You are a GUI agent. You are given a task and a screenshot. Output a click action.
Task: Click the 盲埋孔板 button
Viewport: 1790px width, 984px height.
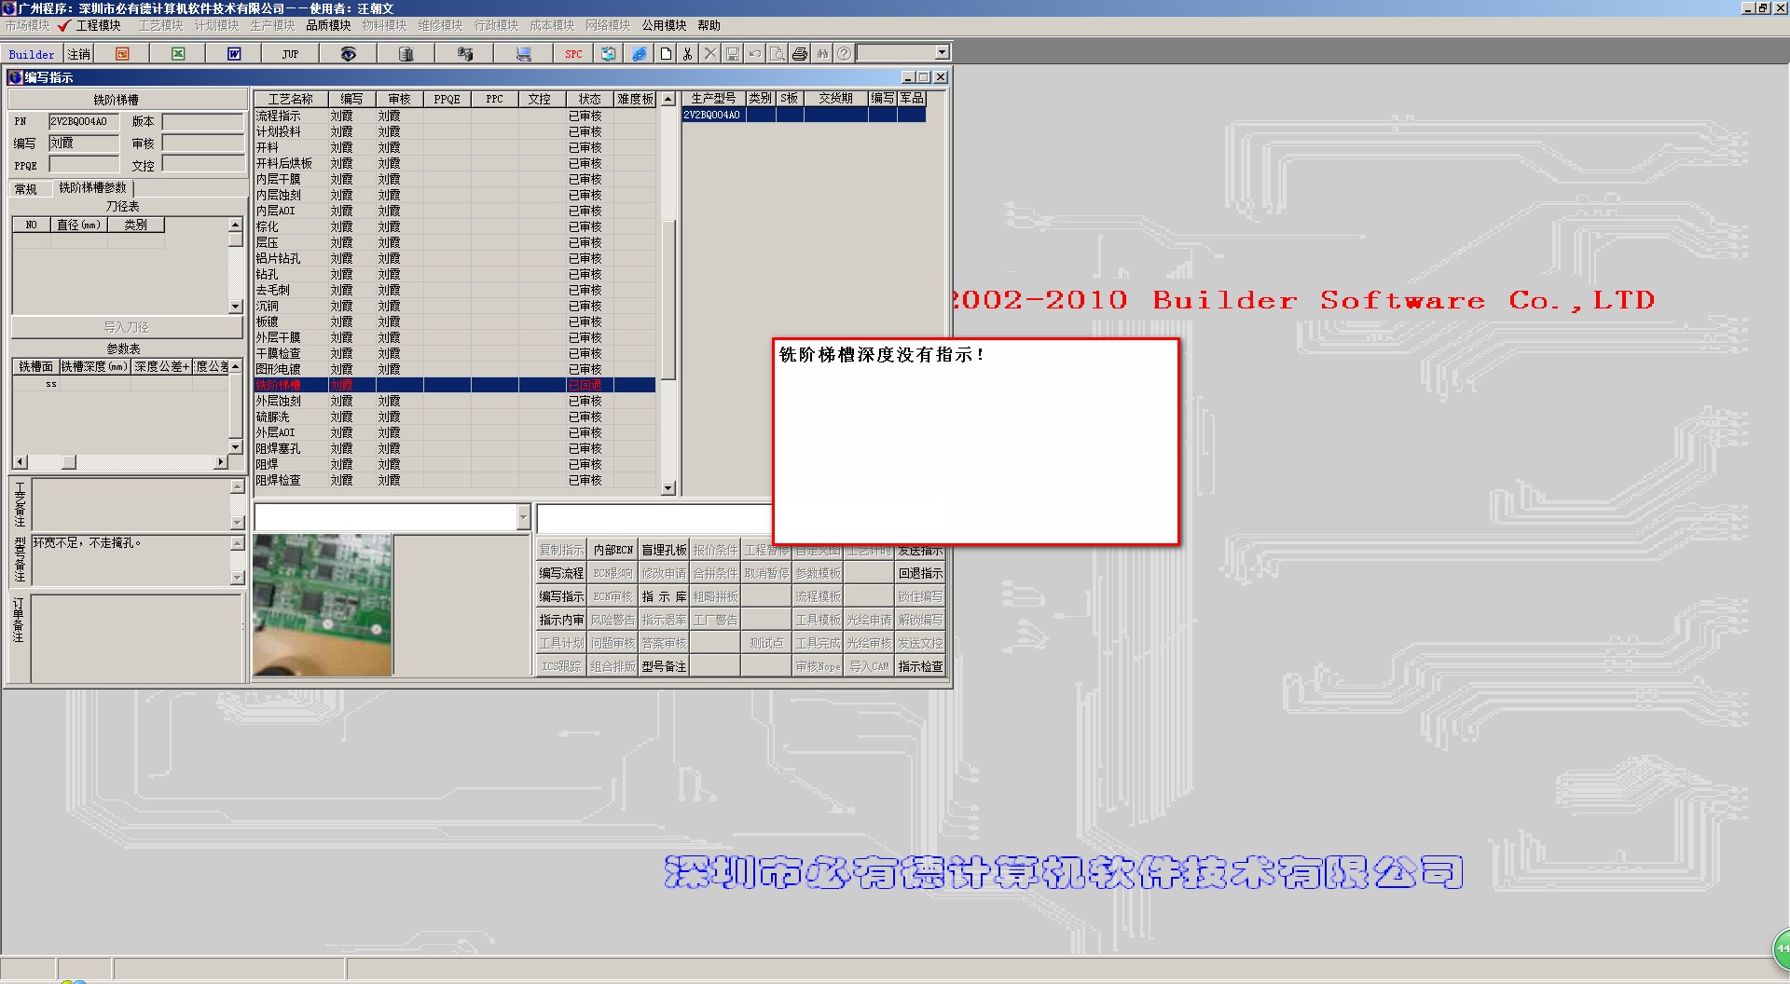664,550
